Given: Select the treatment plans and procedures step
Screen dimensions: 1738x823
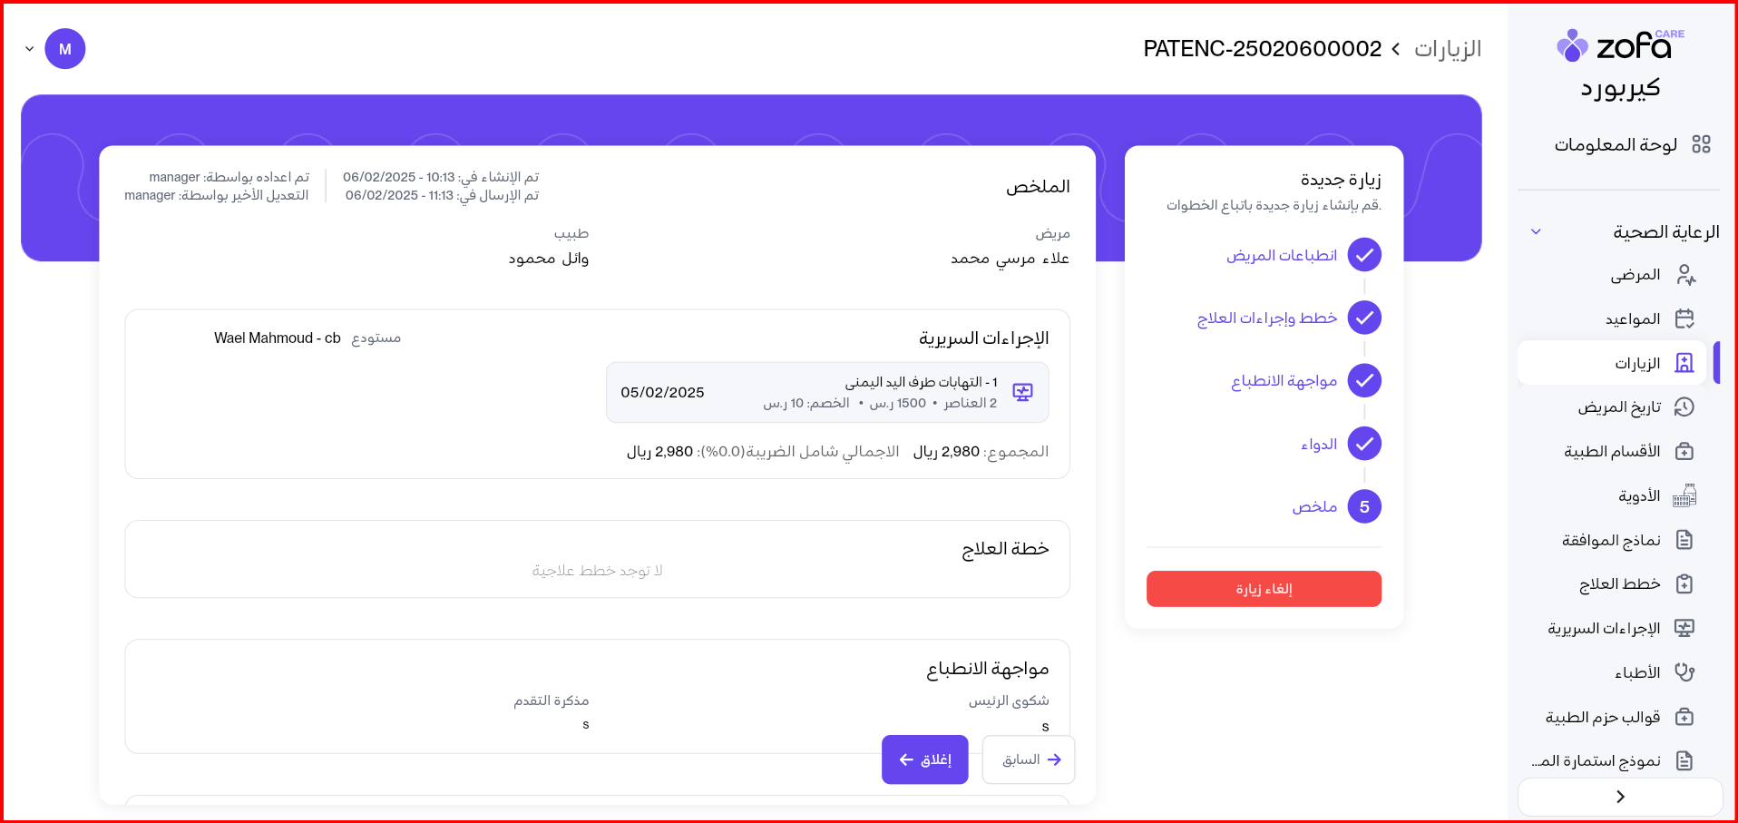Looking at the screenshot, I should (1363, 318).
